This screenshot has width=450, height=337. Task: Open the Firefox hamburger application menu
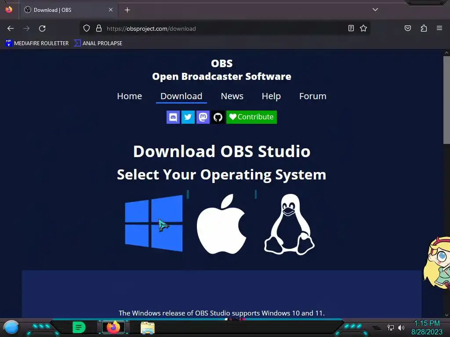439,29
